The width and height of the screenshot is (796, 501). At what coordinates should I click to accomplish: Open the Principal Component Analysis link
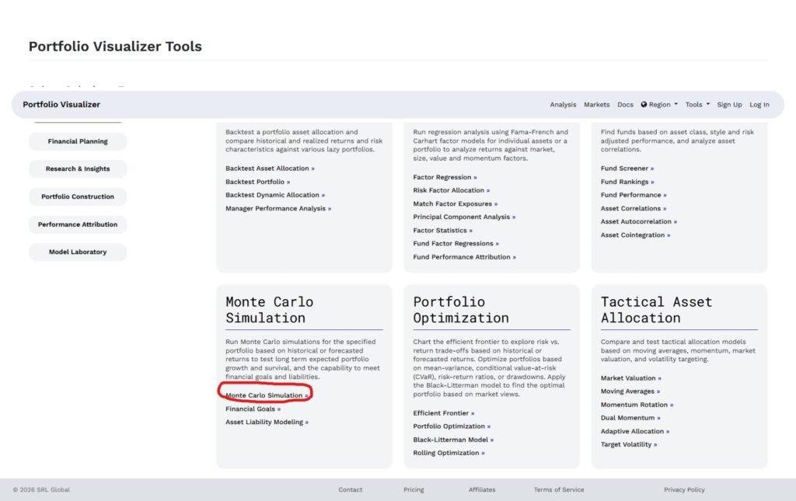point(464,217)
